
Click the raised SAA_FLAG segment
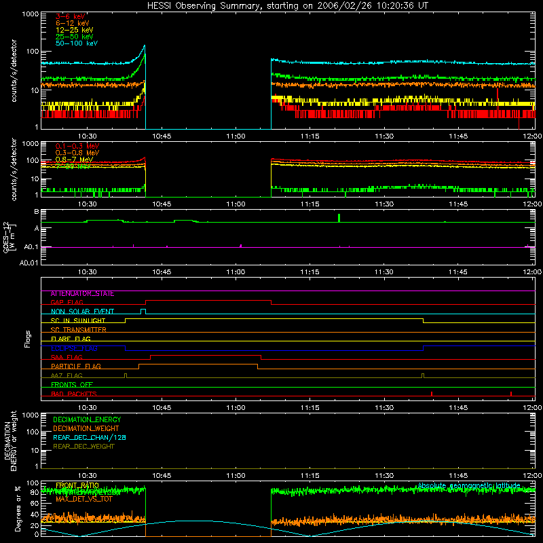(x=206, y=356)
